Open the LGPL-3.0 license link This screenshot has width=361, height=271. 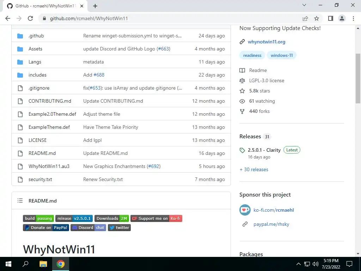click(x=267, y=81)
